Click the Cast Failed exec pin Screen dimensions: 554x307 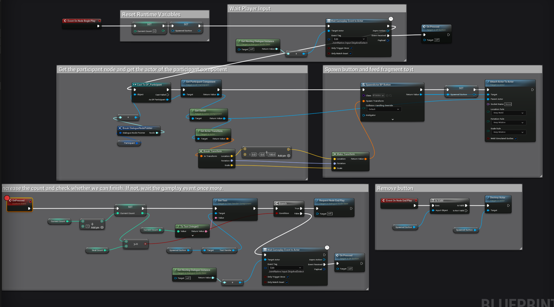(168, 95)
